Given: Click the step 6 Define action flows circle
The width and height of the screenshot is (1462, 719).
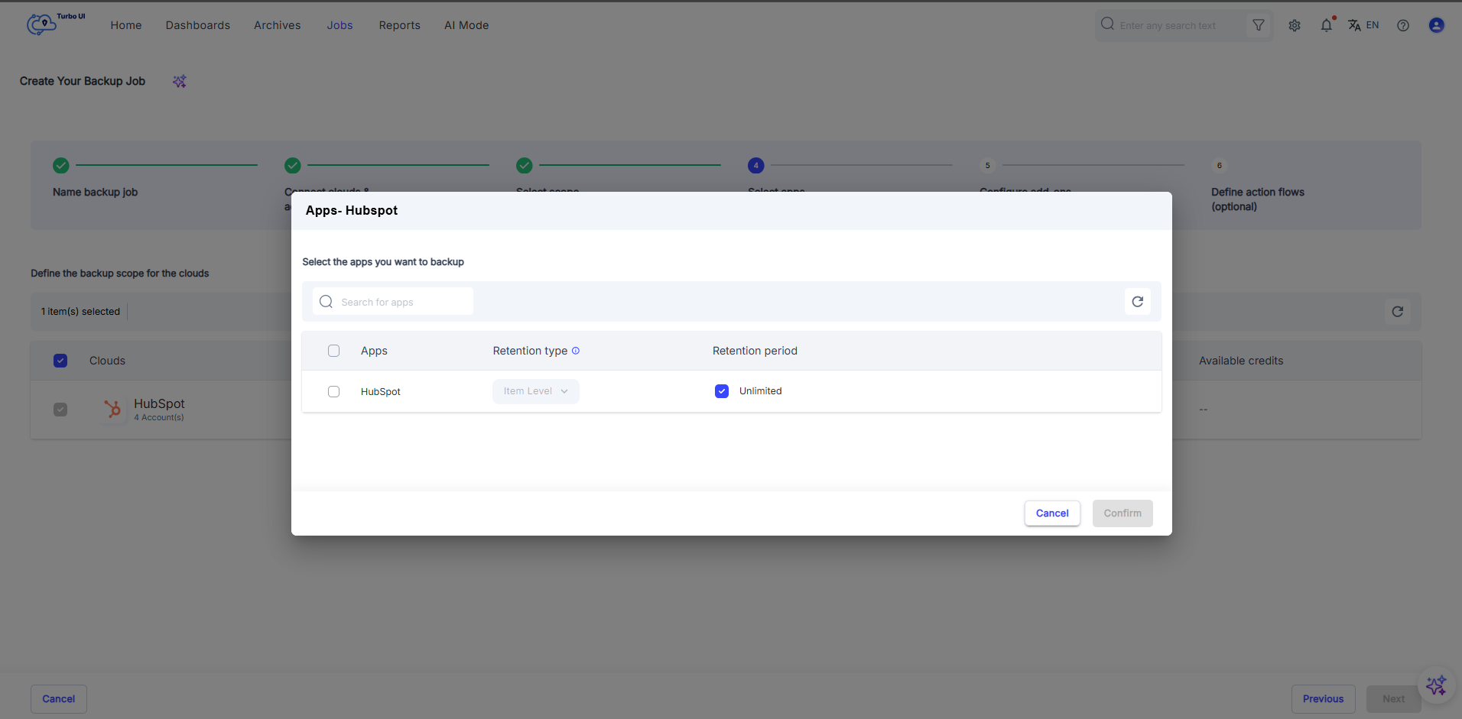Looking at the screenshot, I should 1220,165.
